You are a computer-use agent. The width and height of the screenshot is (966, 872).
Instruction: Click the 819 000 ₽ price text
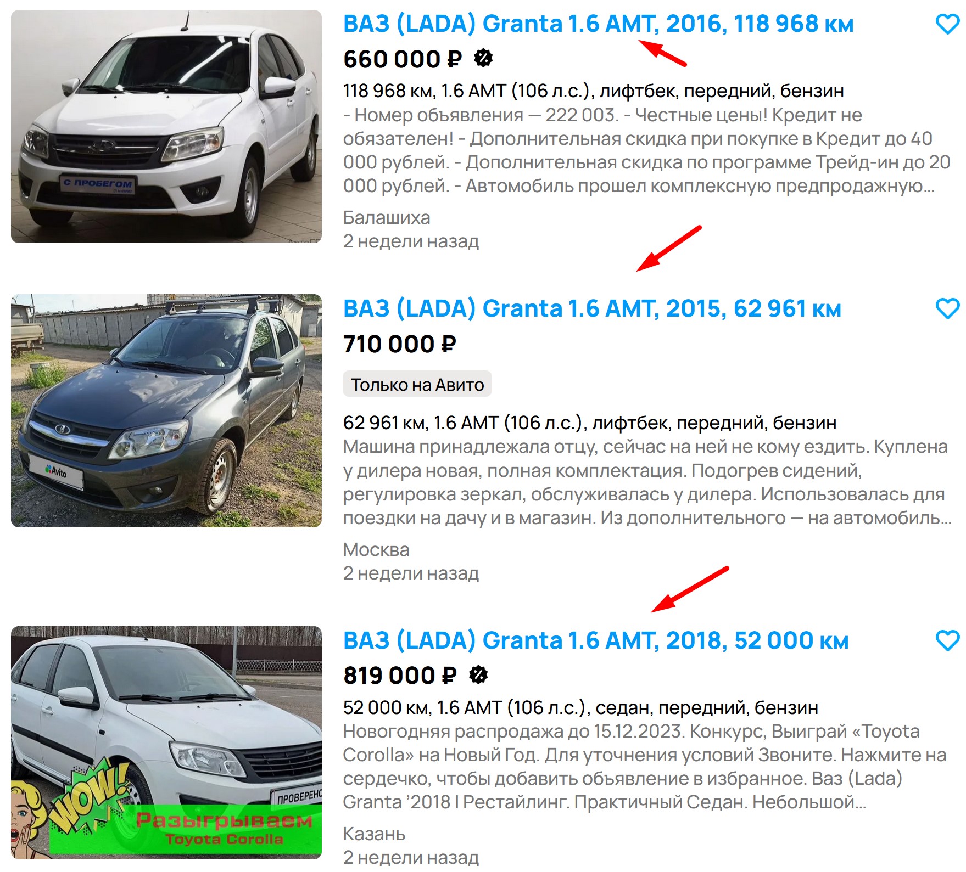click(400, 676)
